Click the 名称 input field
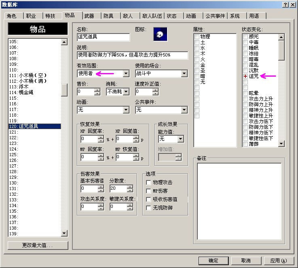Screen dimensions: 298x268 point(104,37)
